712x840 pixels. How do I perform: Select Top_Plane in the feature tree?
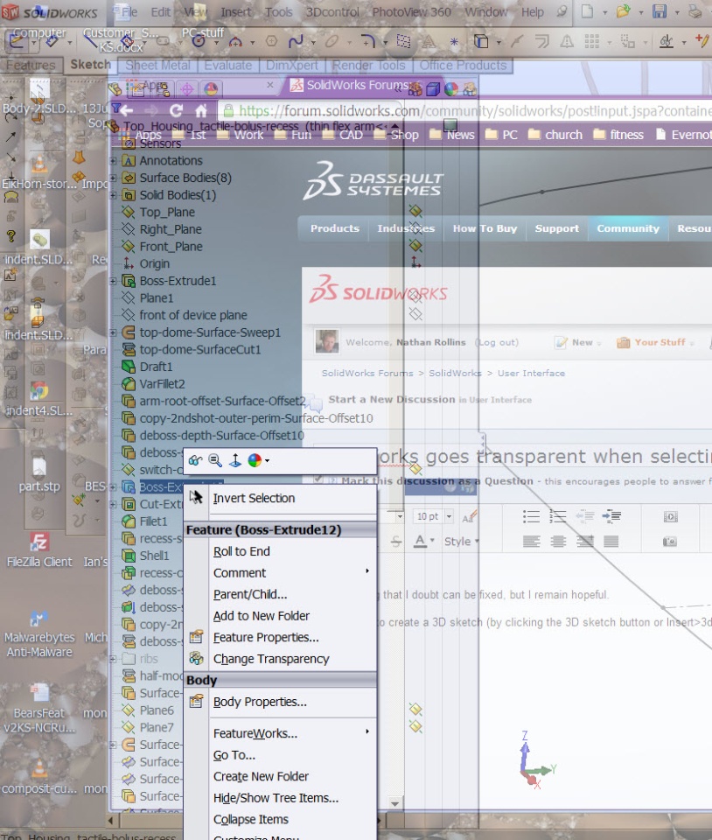(x=167, y=212)
